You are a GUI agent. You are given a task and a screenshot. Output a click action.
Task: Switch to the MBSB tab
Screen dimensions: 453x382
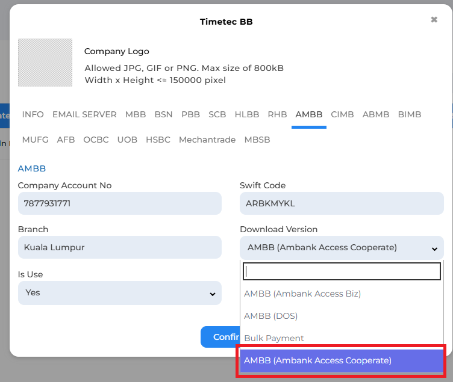pyautogui.click(x=257, y=140)
